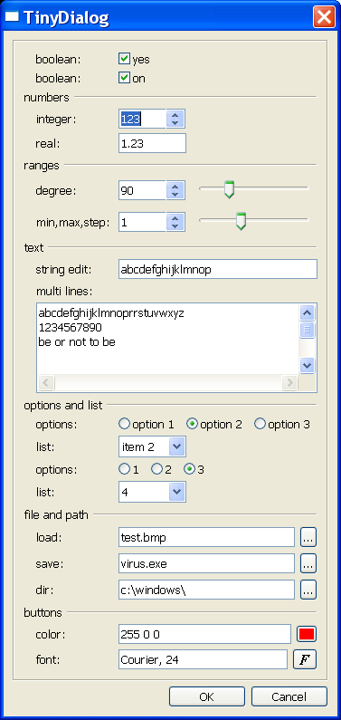
Task: Open the directory browser for c:\windows\
Action: pyautogui.click(x=308, y=590)
